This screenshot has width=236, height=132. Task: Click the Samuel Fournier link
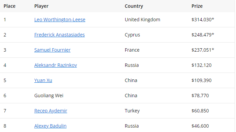pos(53,50)
